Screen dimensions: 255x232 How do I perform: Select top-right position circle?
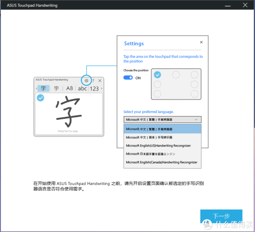coord(194,75)
